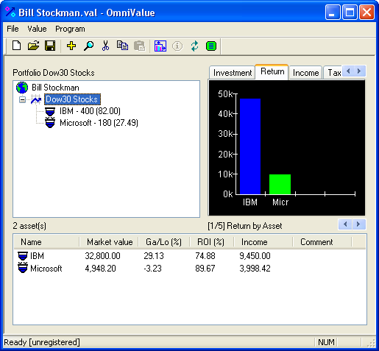The width and height of the screenshot is (379, 351).
Task: Collapse the Dow30 Stocks tree node
Action: point(22,100)
